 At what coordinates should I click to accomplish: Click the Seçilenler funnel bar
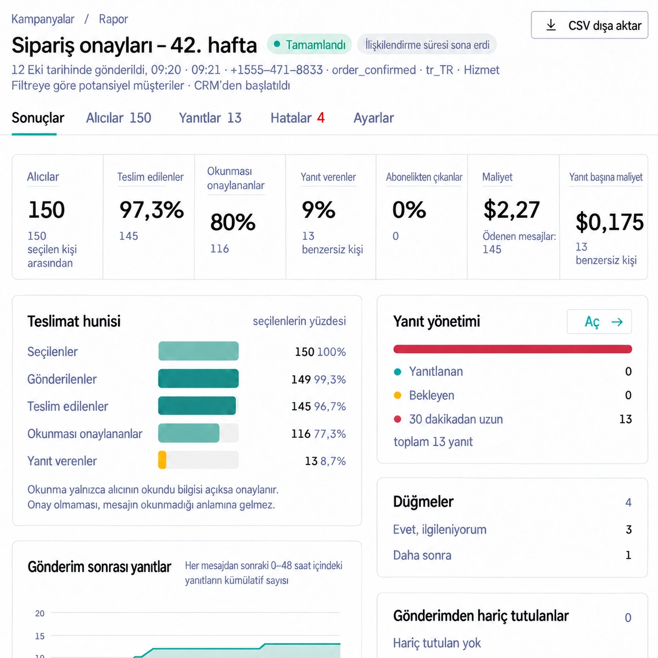(198, 351)
